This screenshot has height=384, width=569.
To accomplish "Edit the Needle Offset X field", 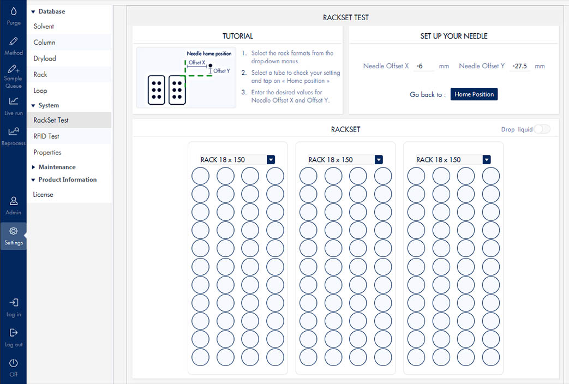I will click(x=423, y=66).
